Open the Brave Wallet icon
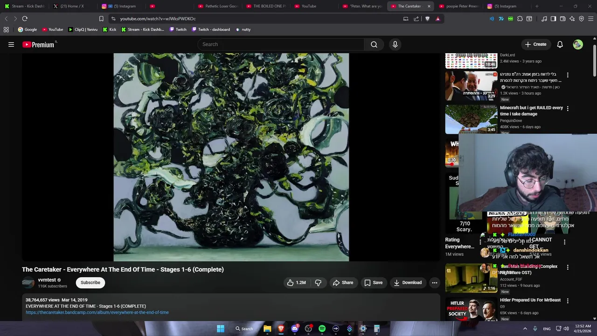The height and width of the screenshot is (336, 597). pyautogui.click(x=562, y=19)
